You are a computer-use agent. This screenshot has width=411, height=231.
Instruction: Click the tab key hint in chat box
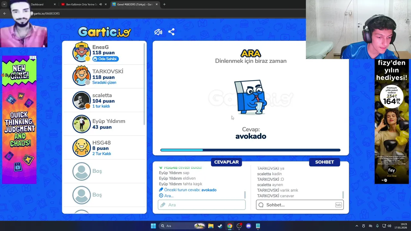pyautogui.click(x=338, y=205)
